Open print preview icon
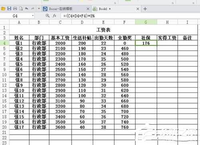The image size is (200, 145). [x=21, y=9]
